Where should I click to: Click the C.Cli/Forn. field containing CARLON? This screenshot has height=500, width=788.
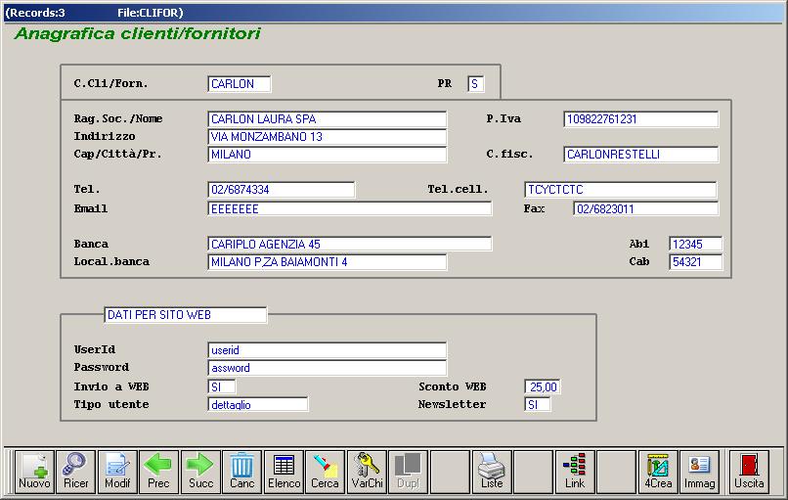click(240, 84)
